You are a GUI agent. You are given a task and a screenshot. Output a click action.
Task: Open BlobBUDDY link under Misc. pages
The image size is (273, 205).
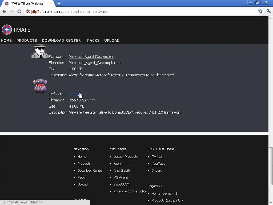coord(122,184)
